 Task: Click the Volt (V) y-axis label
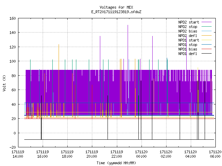point(4,83)
